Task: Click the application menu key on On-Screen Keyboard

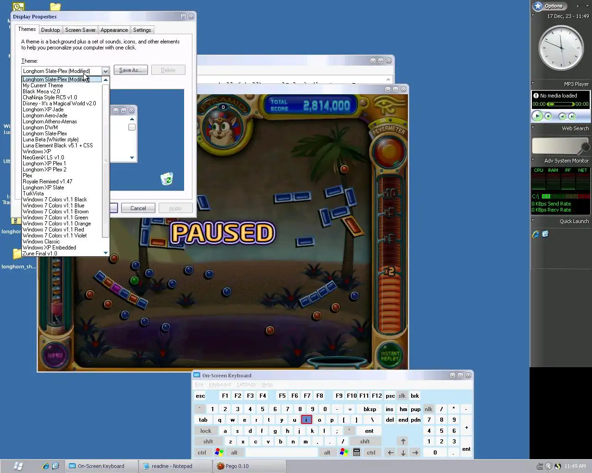Action: coord(357,453)
